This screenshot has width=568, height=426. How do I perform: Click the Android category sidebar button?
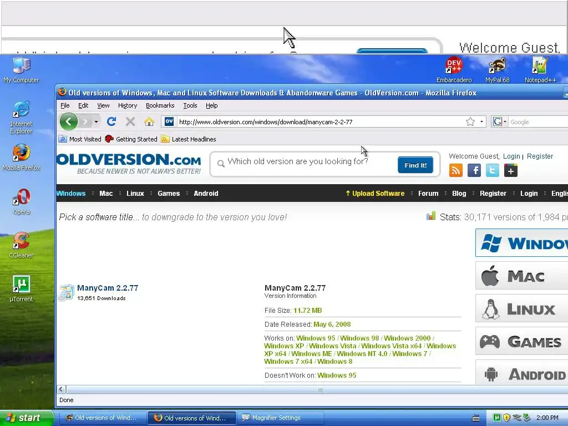[x=521, y=373]
